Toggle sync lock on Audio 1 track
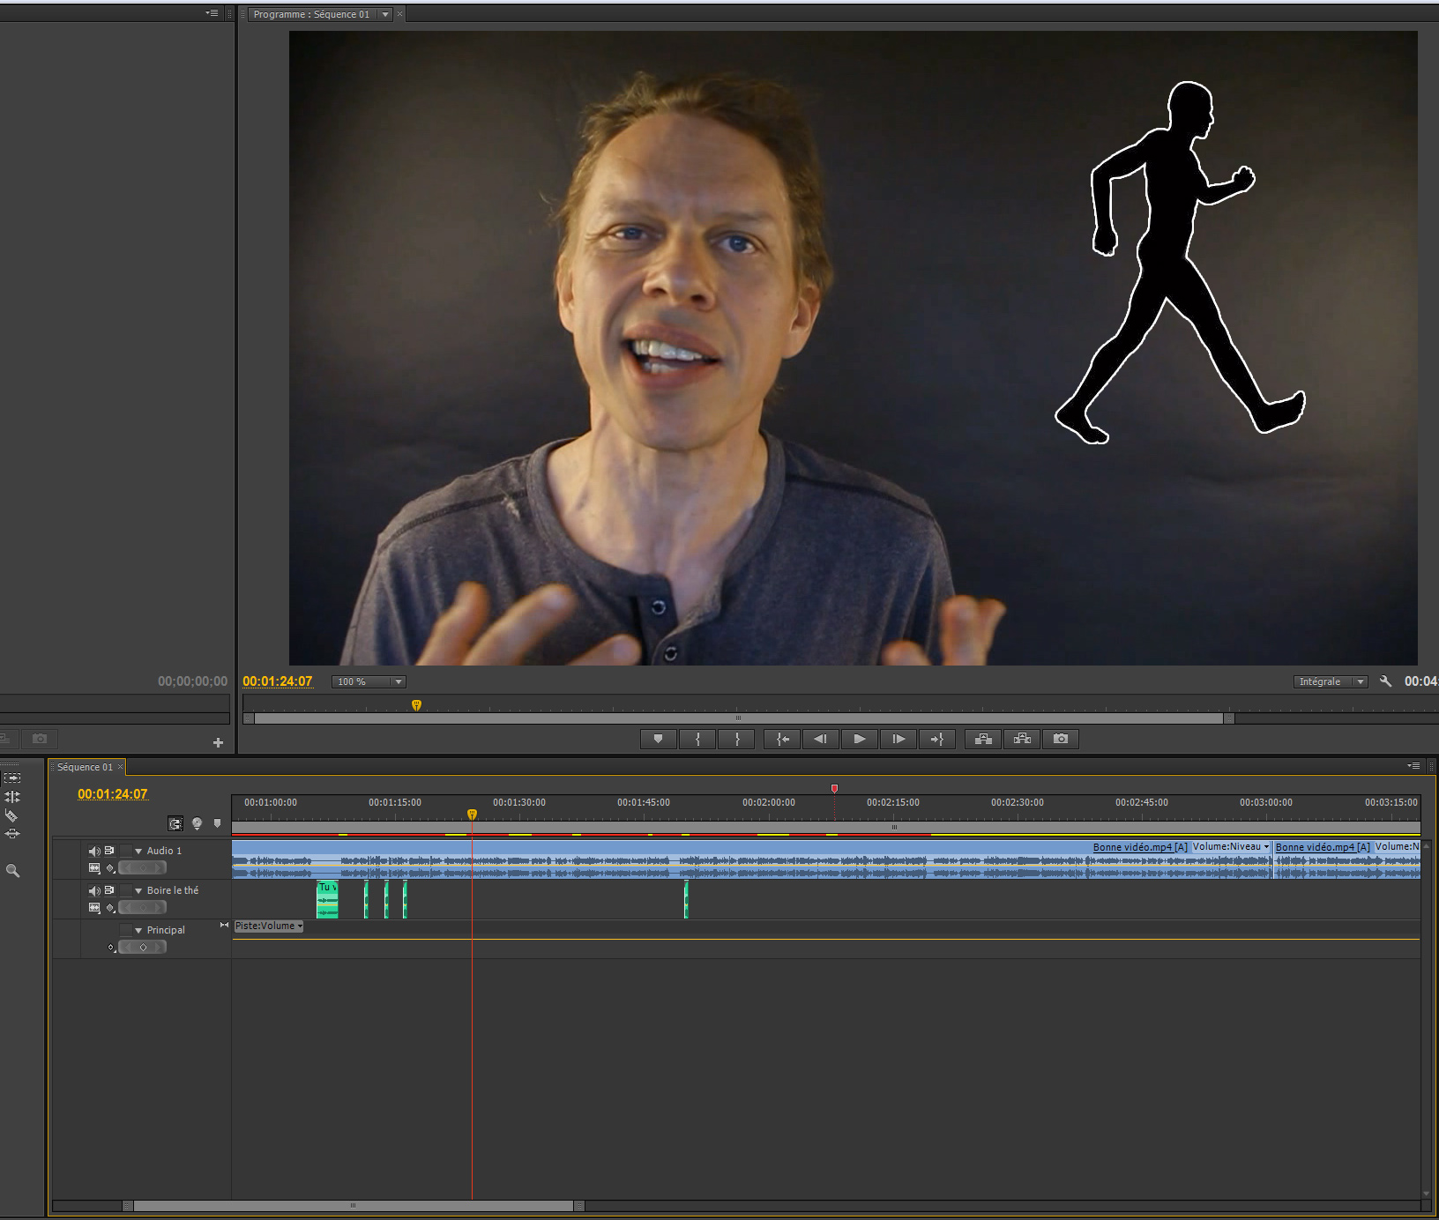 tap(109, 850)
